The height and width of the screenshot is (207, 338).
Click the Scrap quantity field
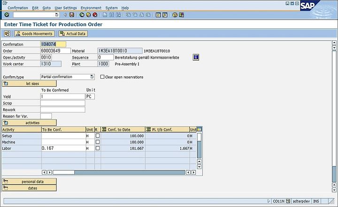pos(63,103)
